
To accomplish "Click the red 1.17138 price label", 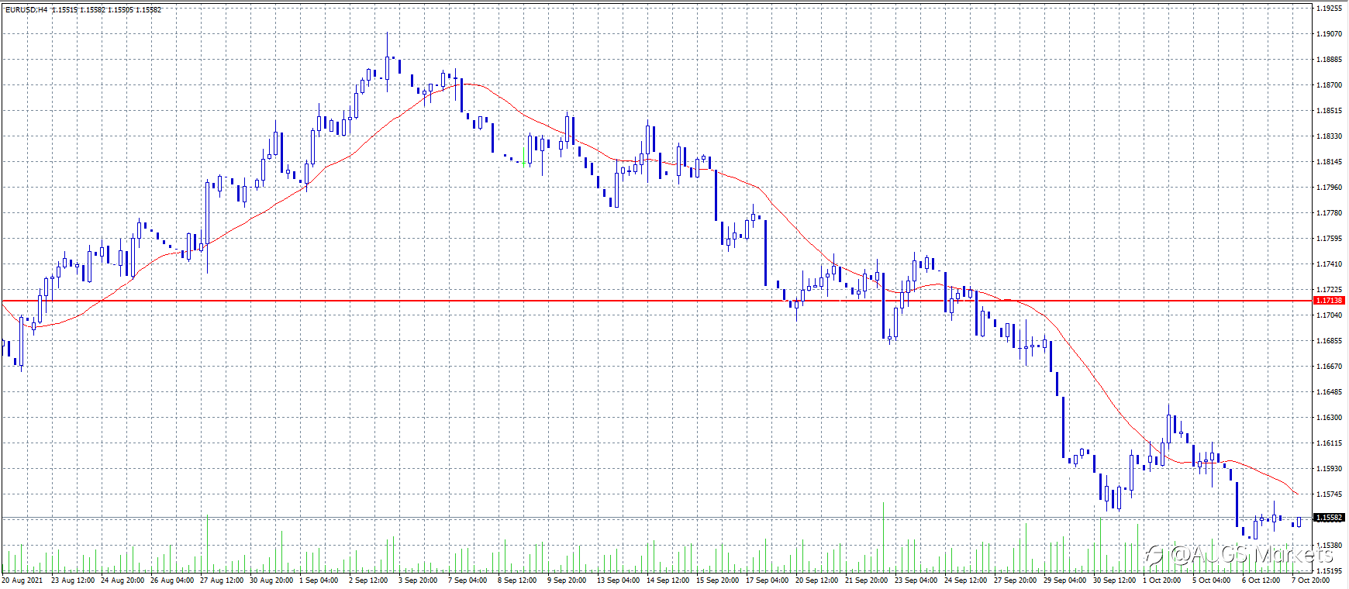I will 1330,300.
